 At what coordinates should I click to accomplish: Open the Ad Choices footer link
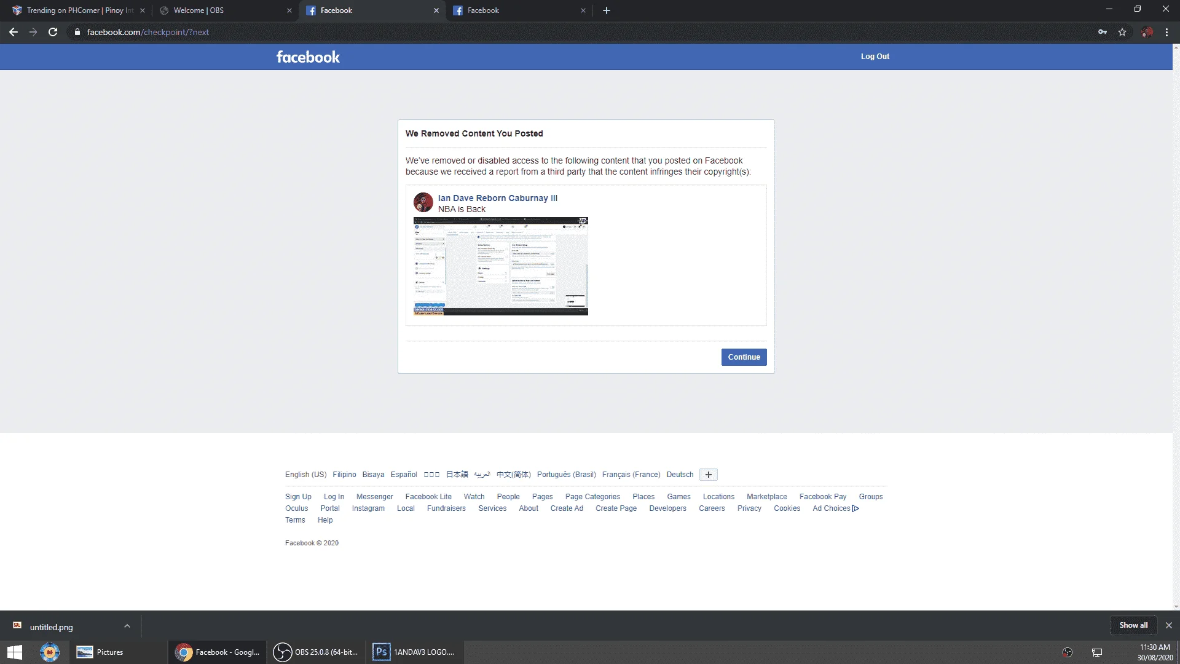(835, 508)
